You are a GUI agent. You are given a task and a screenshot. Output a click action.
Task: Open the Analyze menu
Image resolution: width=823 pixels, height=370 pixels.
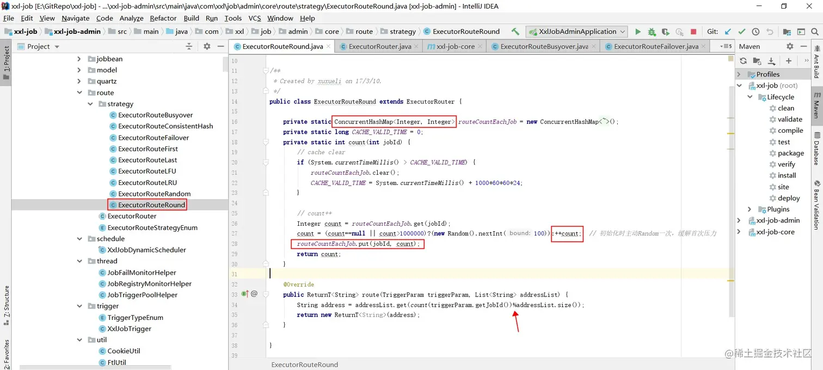[x=132, y=18]
